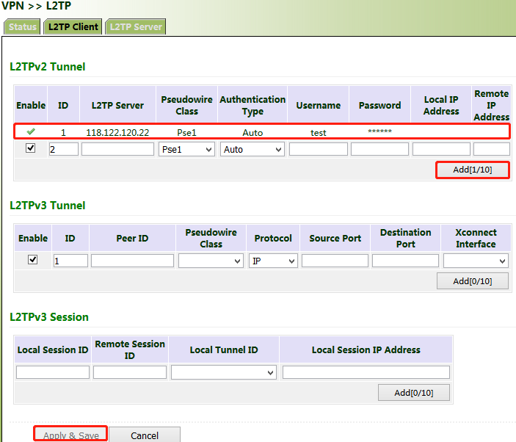Click the Xconnect Interface column header
516x442 pixels.
(x=476, y=239)
